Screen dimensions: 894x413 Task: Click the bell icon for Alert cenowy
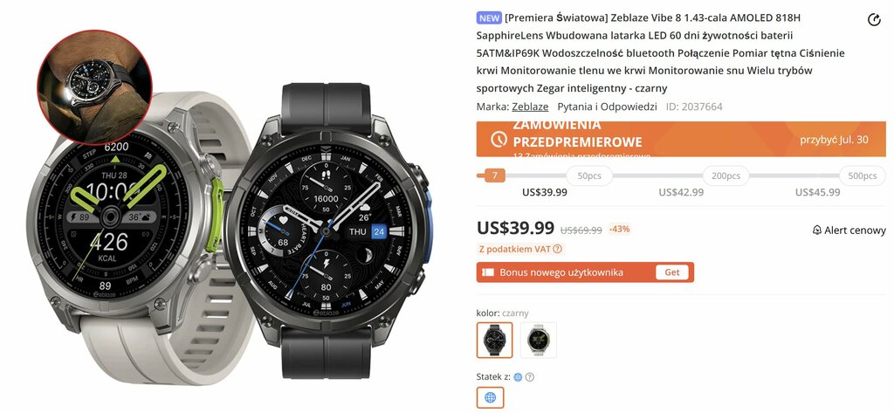(x=816, y=230)
